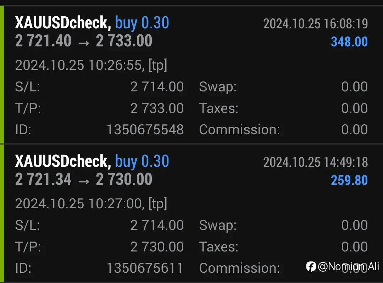Click the first trade's Commission row
Image resolution: width=383 pixels, height=283 pixels.
point(283,130)
